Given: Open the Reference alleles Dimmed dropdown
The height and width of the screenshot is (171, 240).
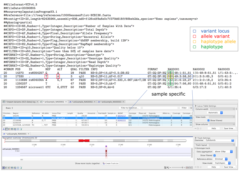Looking at the screenshot, I should click(x=221, y=159).
